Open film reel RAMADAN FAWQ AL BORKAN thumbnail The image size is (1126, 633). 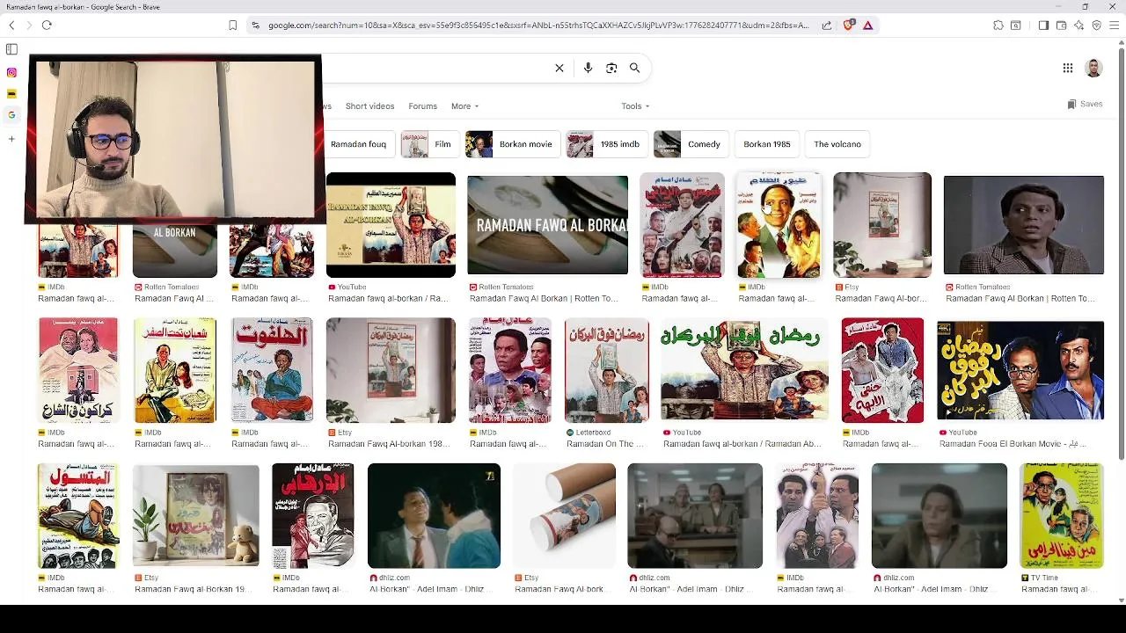(547, 225)
